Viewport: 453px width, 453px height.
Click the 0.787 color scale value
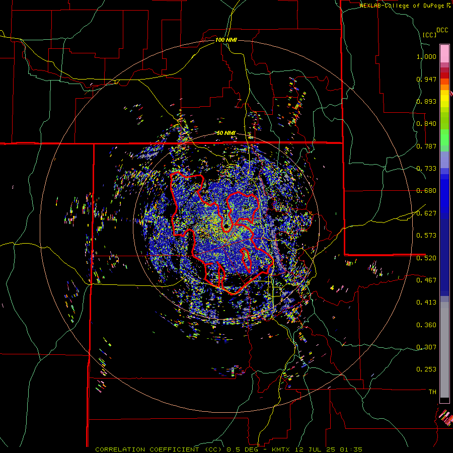tap(426, 146)
